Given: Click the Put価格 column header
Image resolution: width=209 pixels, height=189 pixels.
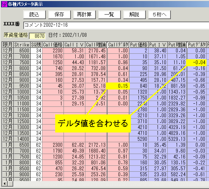Looking at the screenshot, I should (139, 45).
